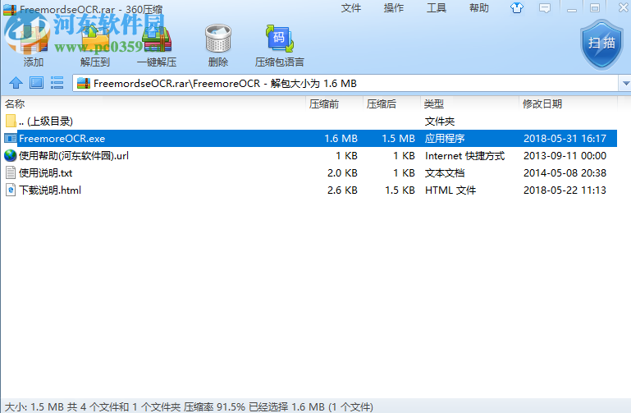Click the 删除 (Delete) trash bin icon

point(218,39)
